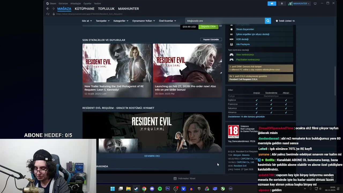Reload the store page
Image resolution: width=343 pixels, height=193 pixels.
[x=48, y=14]
